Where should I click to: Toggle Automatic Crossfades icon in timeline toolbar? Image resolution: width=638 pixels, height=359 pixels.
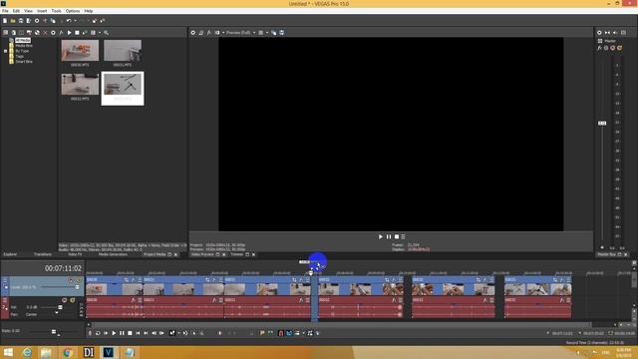[289, 333]
